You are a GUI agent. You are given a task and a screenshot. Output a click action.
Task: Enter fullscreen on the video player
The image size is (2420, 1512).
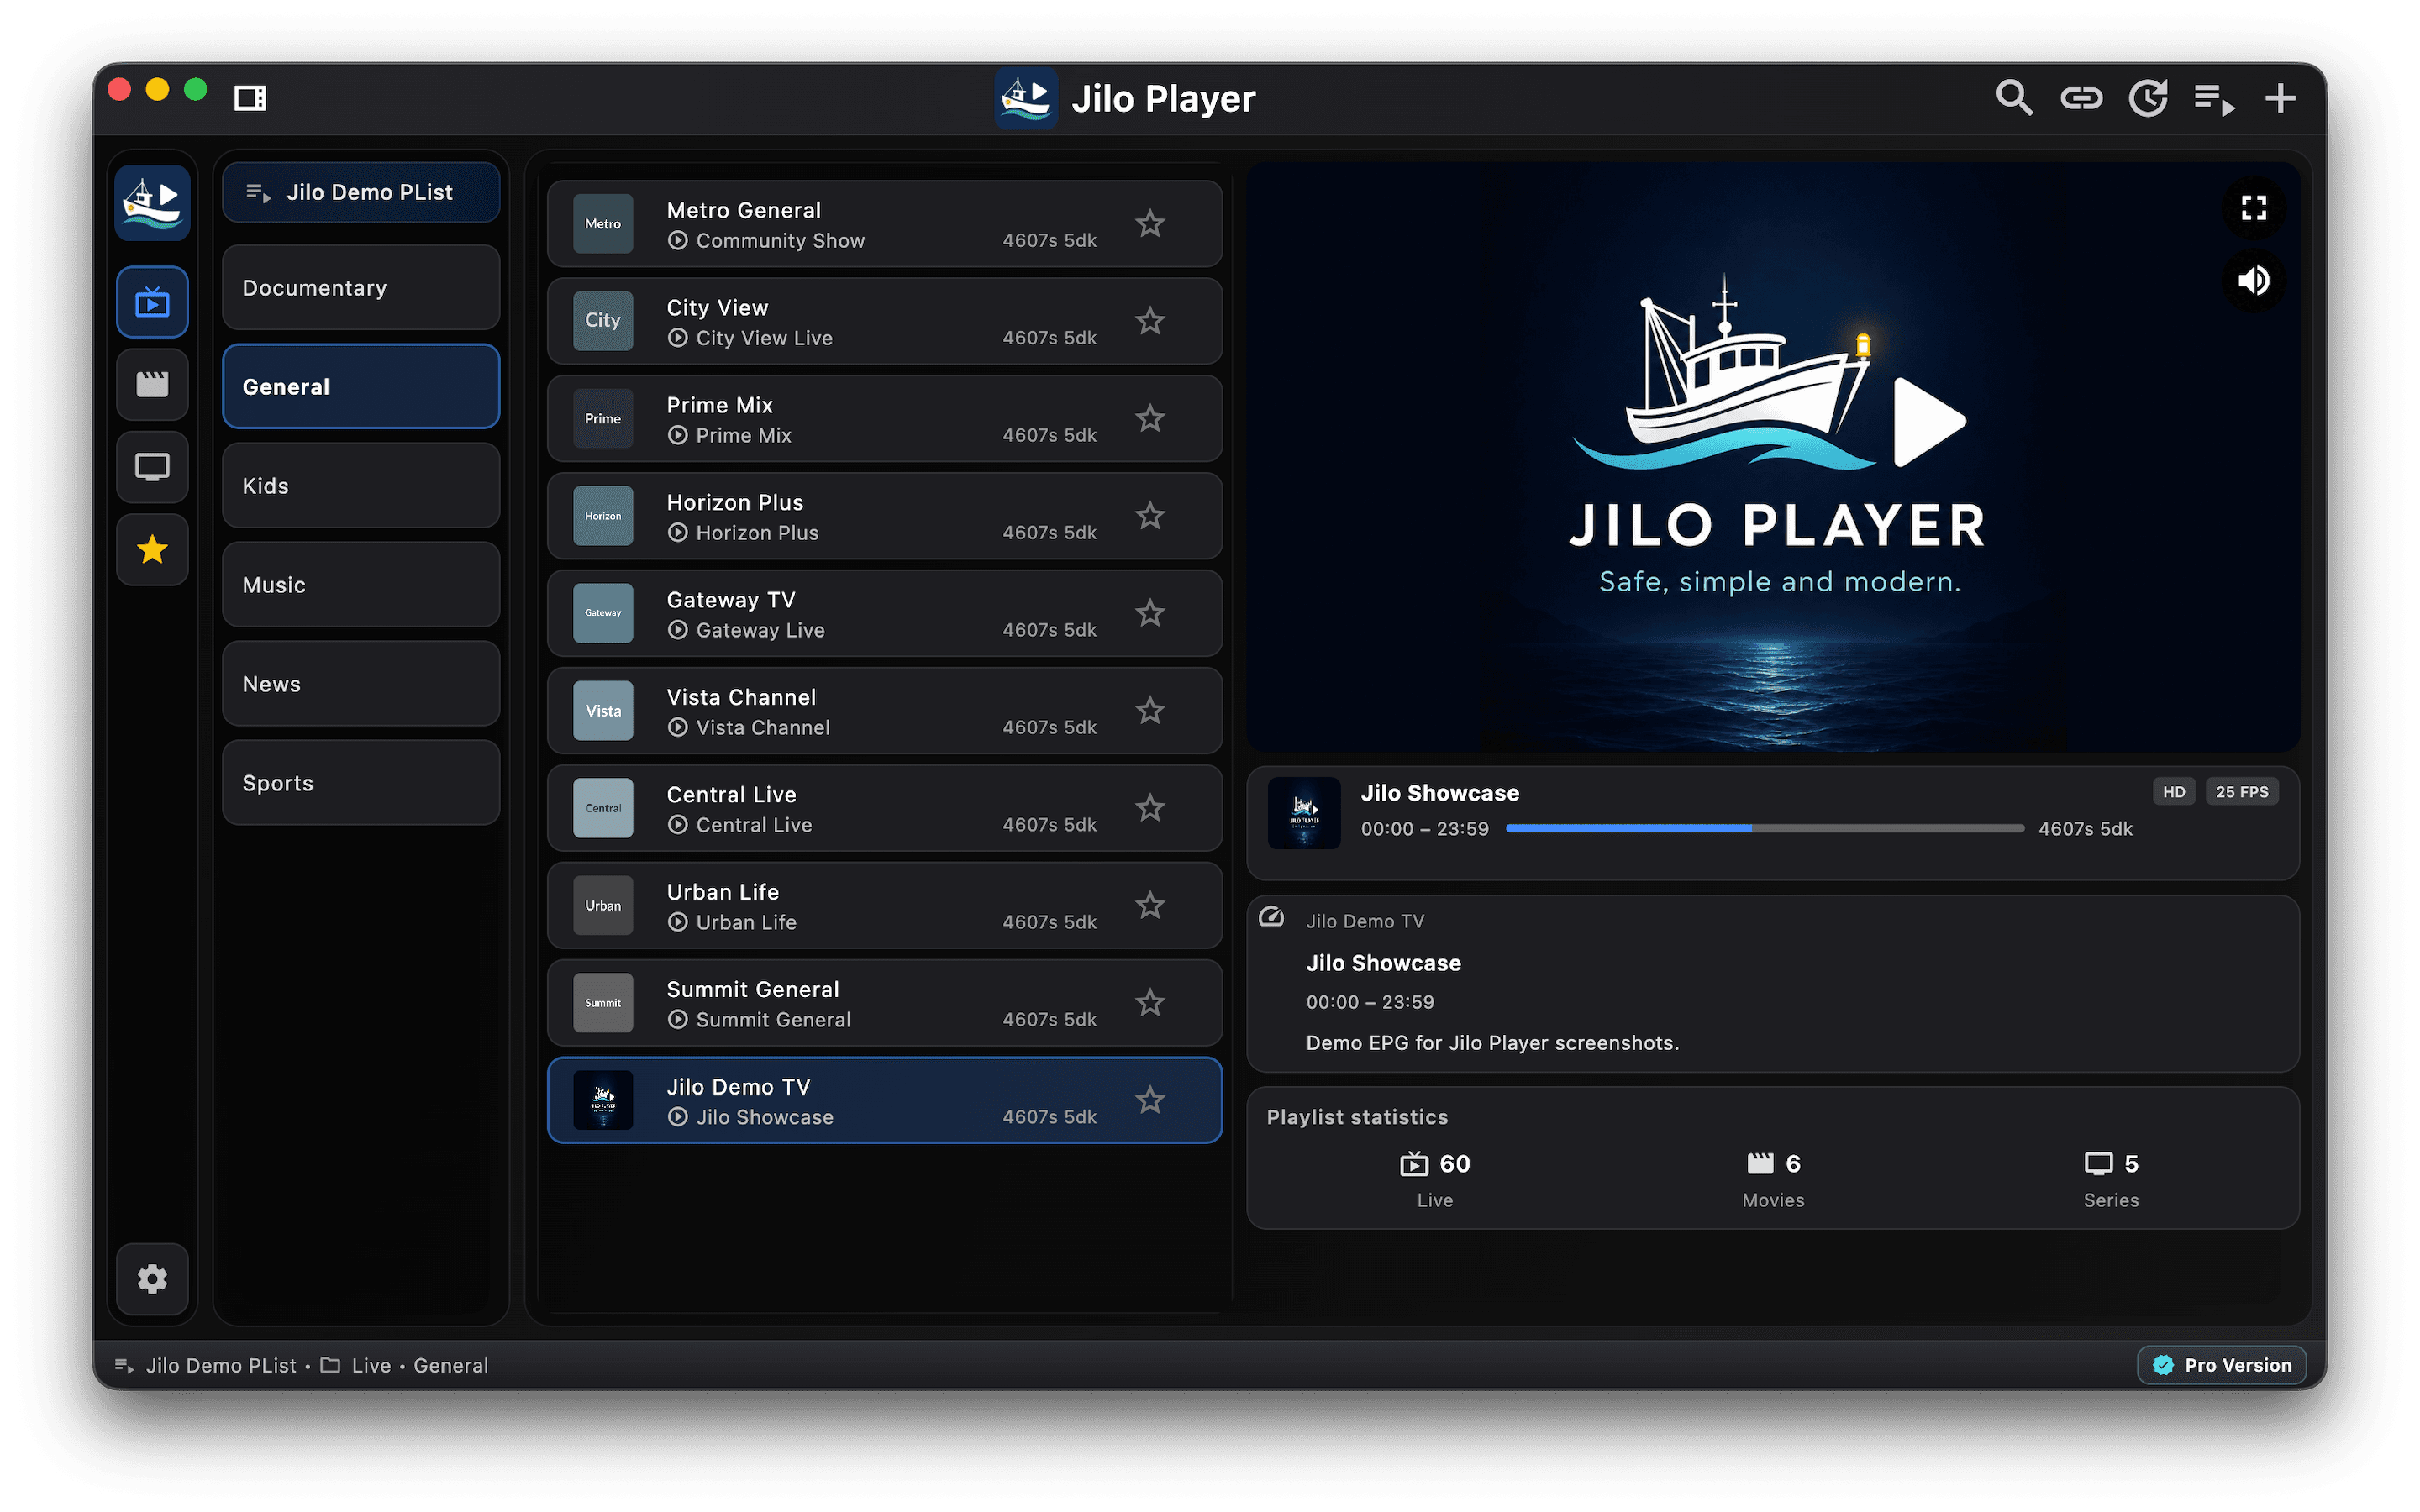click(2254, 208)
